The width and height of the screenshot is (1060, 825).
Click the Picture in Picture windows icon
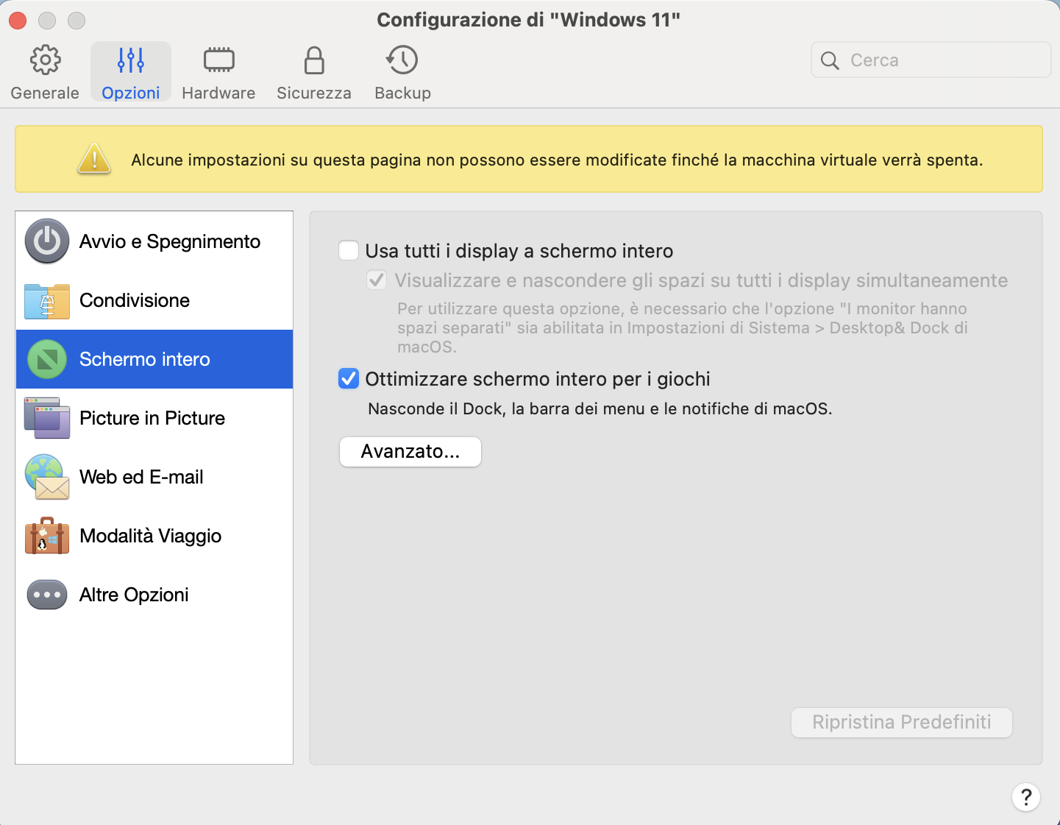click(47, 418)
